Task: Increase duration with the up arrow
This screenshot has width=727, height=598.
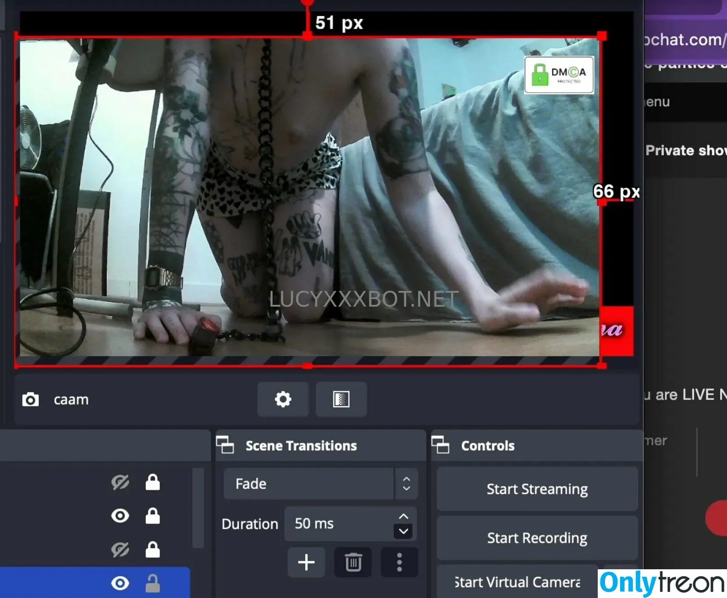Action: pos(403,516)
